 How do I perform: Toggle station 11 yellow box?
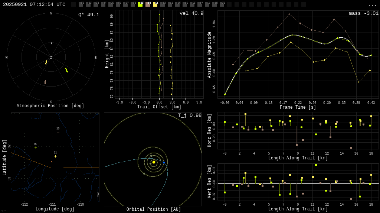(155, 4)
